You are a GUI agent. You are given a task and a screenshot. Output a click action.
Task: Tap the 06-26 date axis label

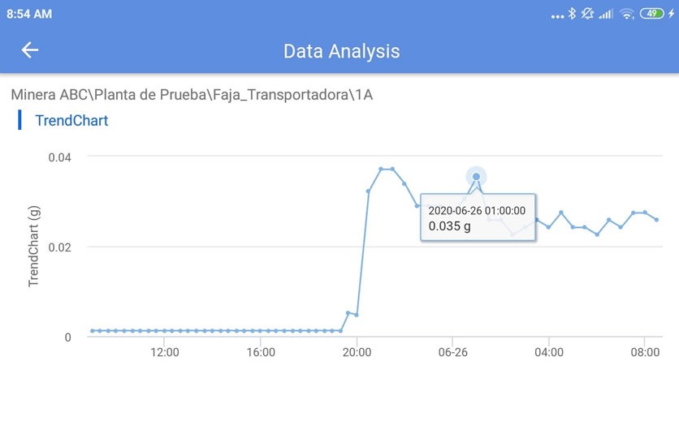[x=453, y=352]
